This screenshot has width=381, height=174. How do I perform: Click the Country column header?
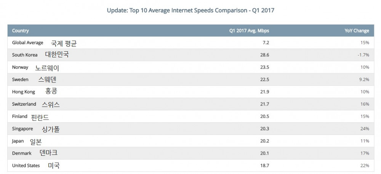tap(21, 31)
